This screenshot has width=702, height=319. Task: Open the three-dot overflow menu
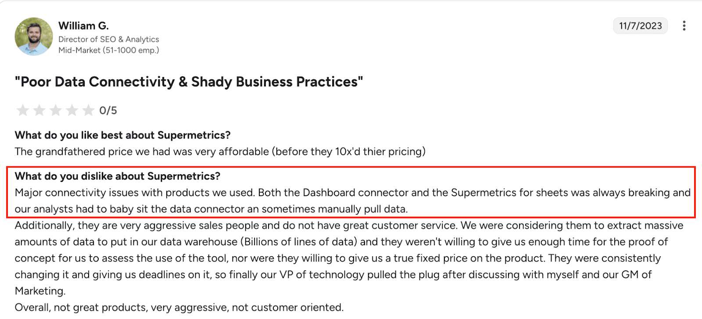pos(684,26)
